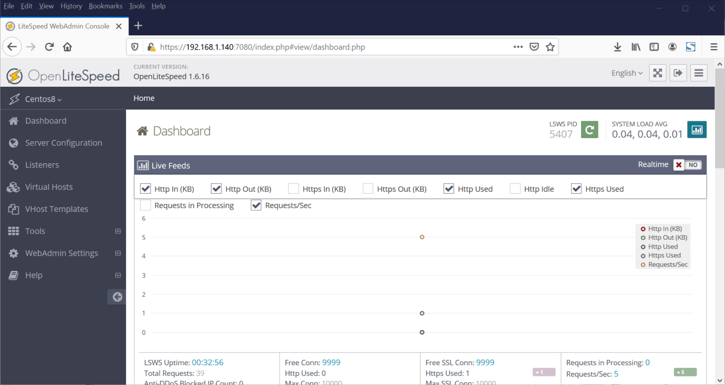725x385 pixels.
Task: Open the header hamburger menu icon
Action: click(x=699, y=73)
